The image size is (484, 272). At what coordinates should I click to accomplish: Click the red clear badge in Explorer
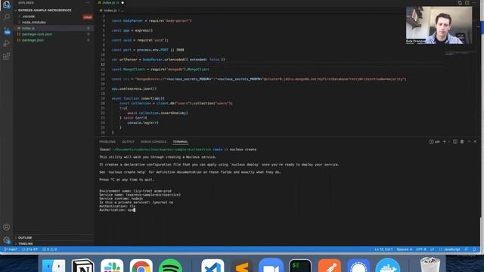coord(88,17)
